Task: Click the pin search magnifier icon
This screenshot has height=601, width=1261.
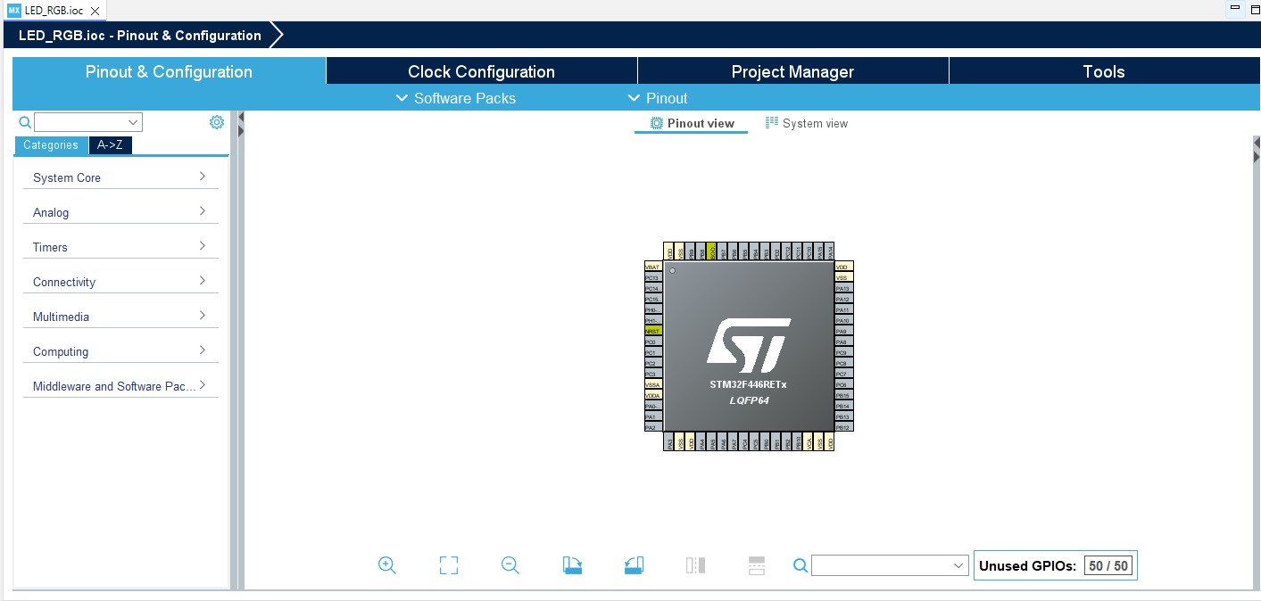Action: pos(801,565)
